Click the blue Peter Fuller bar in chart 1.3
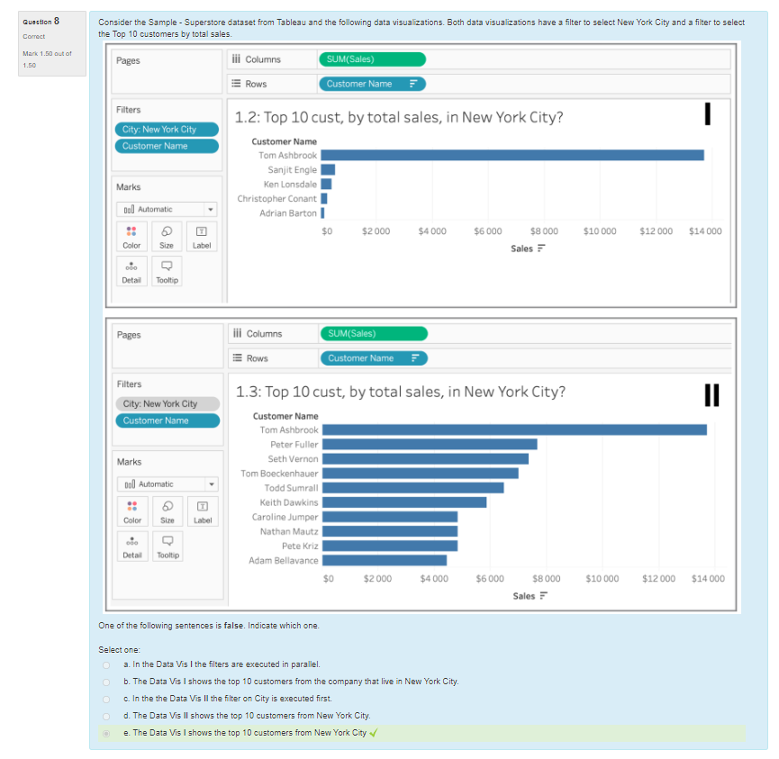The width and height of the screenshot is (779, 759). click(x=430, y=444)
